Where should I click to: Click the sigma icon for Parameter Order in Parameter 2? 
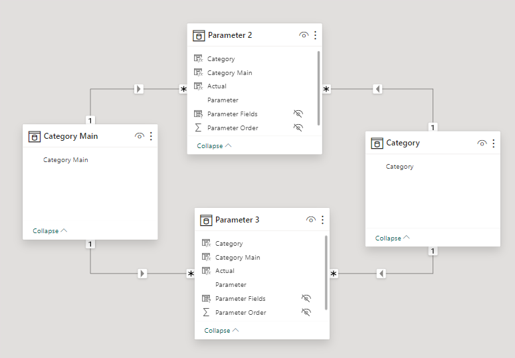click(198, 128)
